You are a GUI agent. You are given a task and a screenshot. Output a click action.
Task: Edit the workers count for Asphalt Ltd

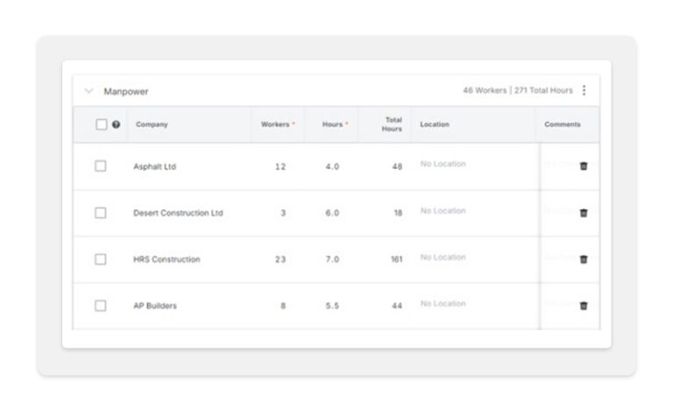280,166
